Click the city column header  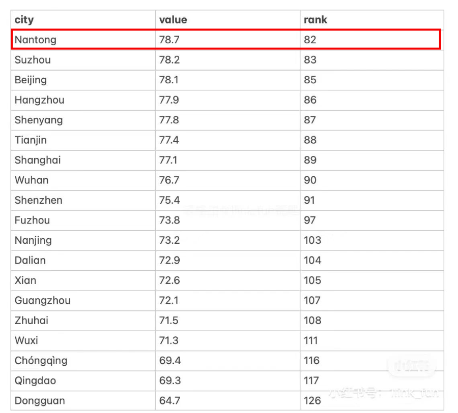tap(83, 20)
